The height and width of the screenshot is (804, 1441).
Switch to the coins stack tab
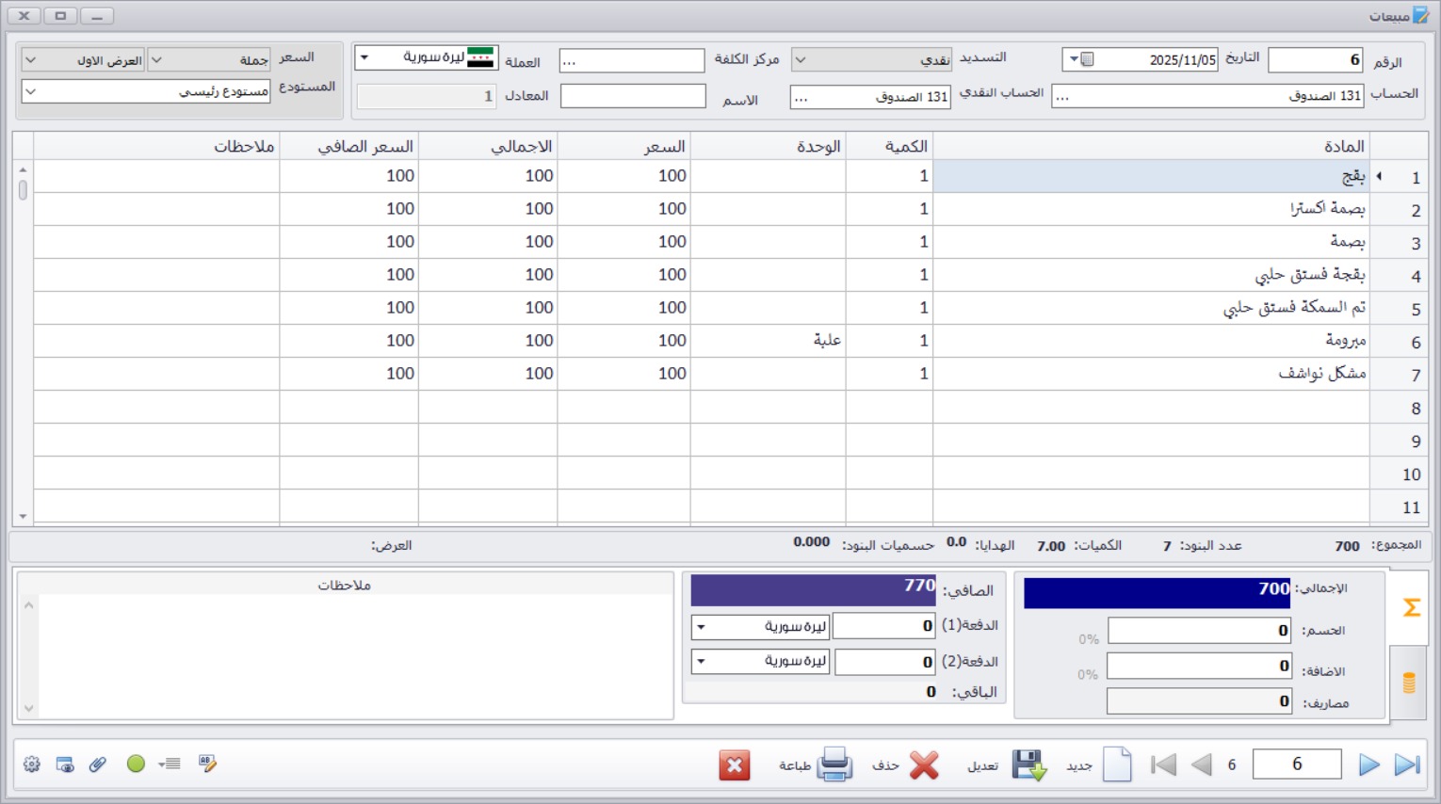coord(1409,683)
